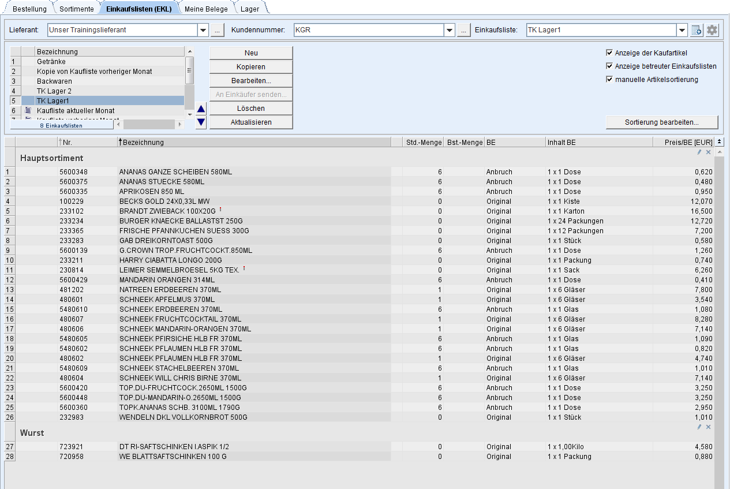Switch to the Sortimente tab
Screen dimensions: 730x489
pos(76,9)
